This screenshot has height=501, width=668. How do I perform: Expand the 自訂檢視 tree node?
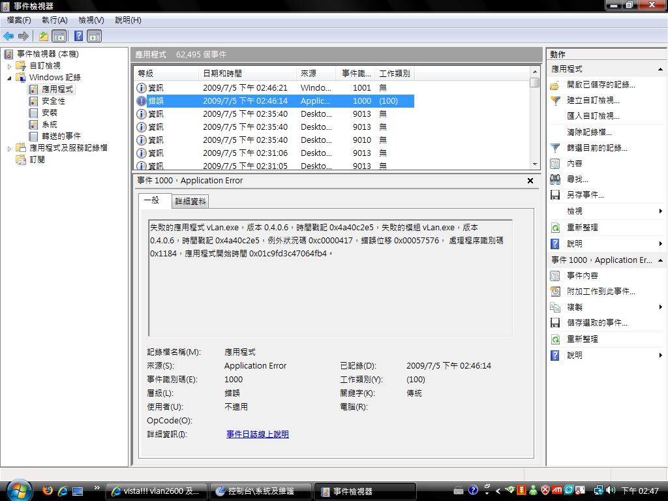tap(10, 66)
